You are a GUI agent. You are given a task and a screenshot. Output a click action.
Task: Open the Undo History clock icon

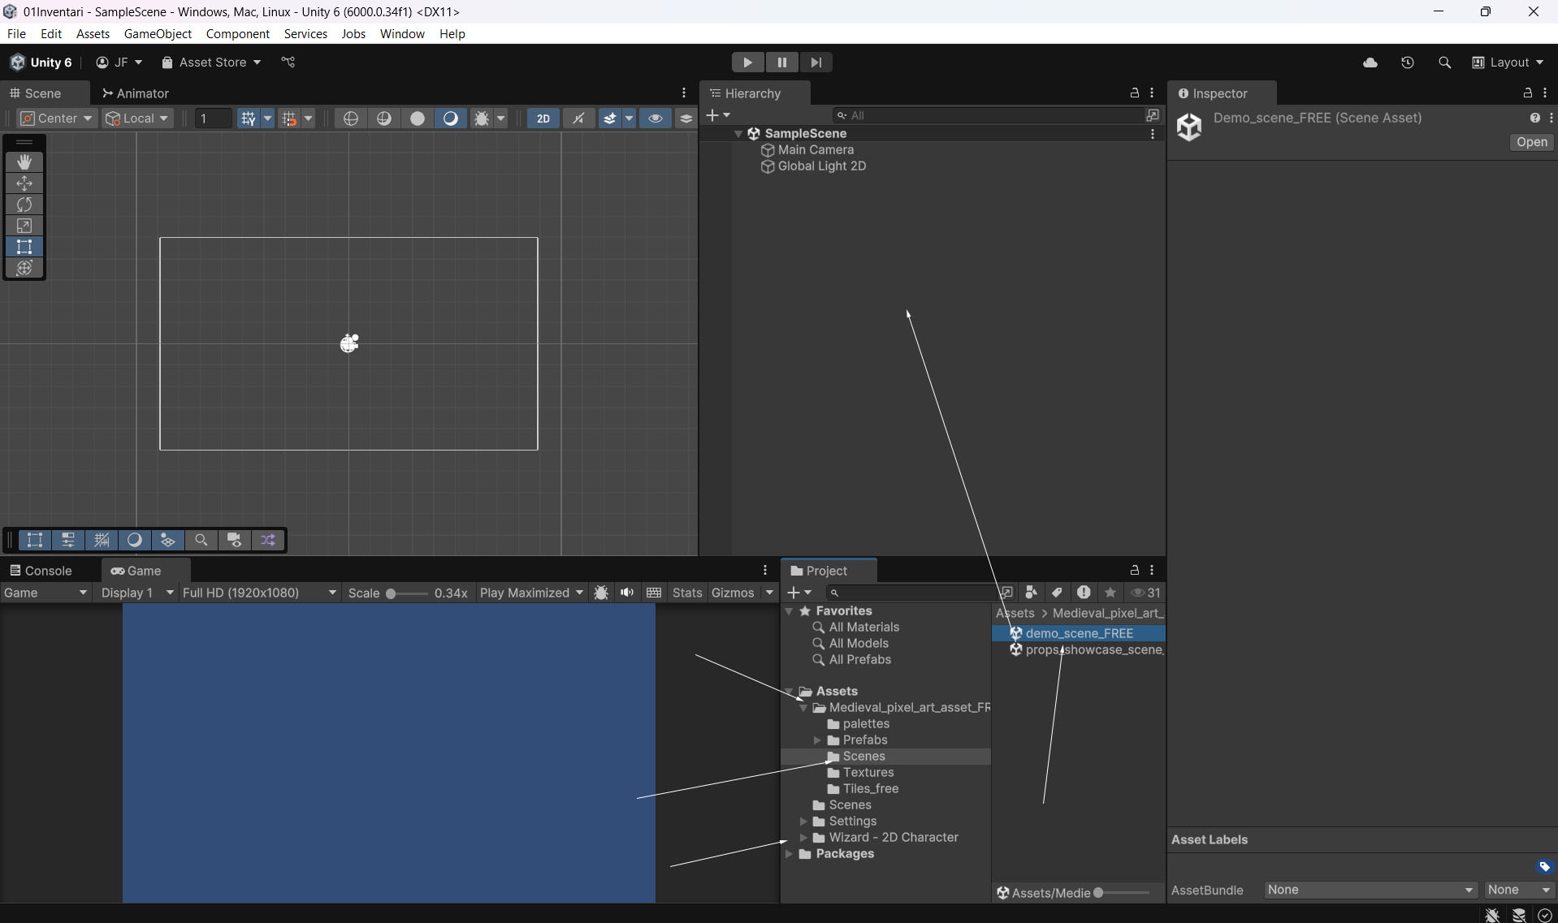(1408, 63)
